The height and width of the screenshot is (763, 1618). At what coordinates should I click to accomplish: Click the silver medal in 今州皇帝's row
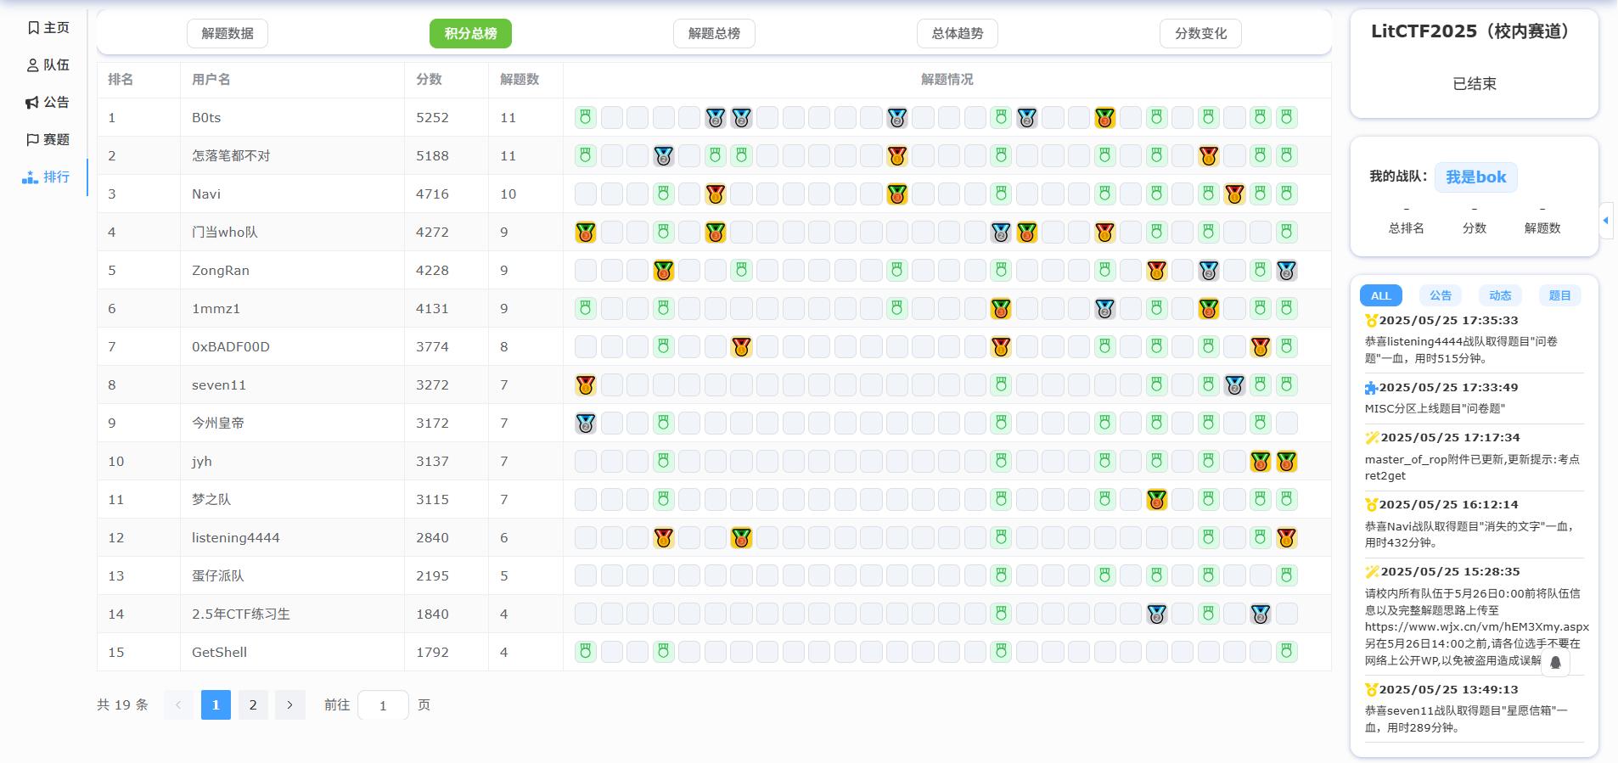[585, 424]
